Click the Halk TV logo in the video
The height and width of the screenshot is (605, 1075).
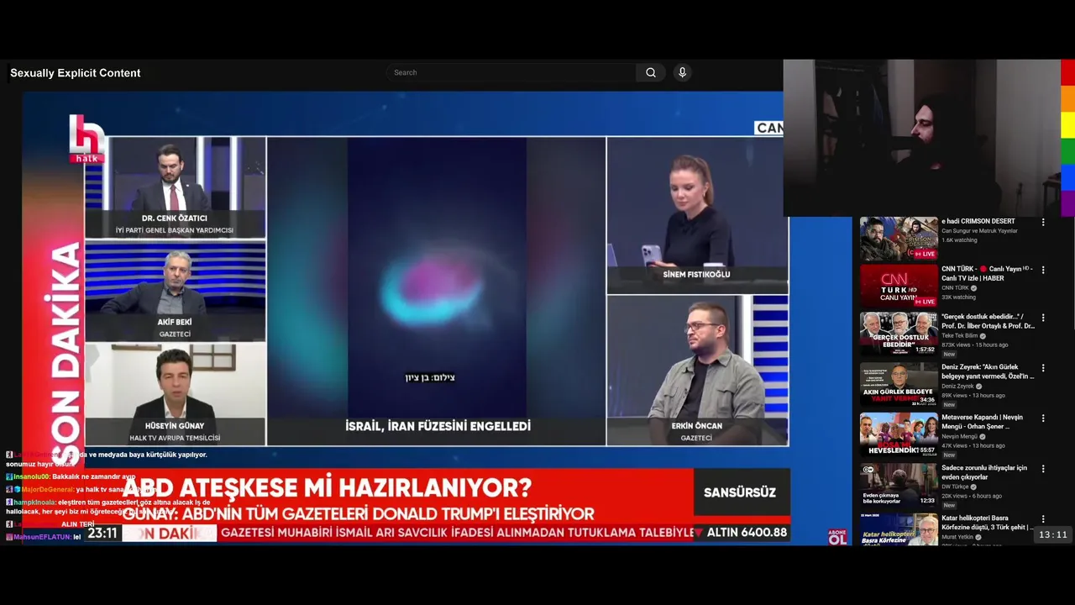tap(87, 139)
